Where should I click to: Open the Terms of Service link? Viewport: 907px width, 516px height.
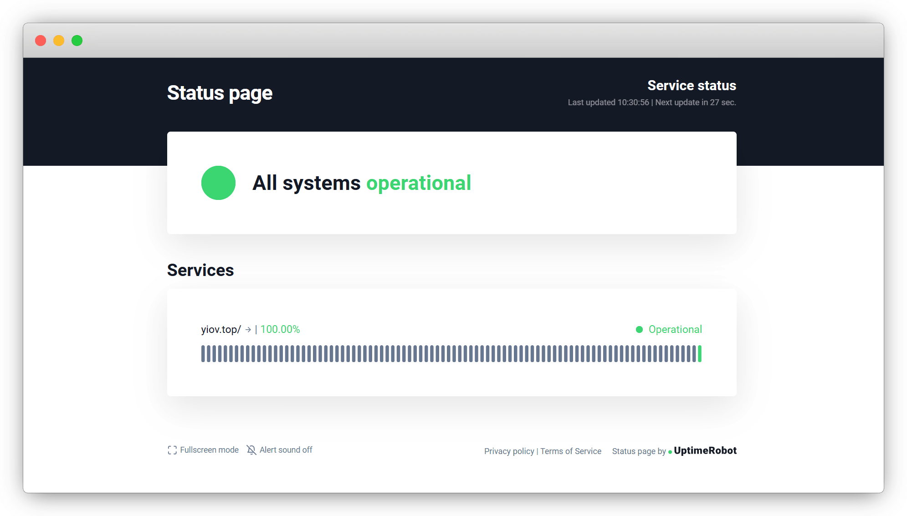571,451
